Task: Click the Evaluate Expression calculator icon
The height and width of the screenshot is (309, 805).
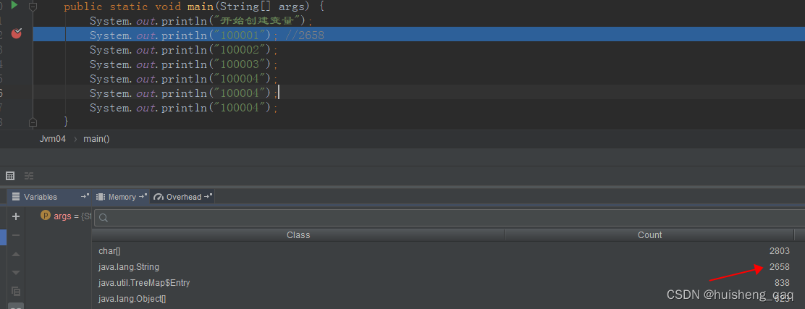Action: click(10, 176)
